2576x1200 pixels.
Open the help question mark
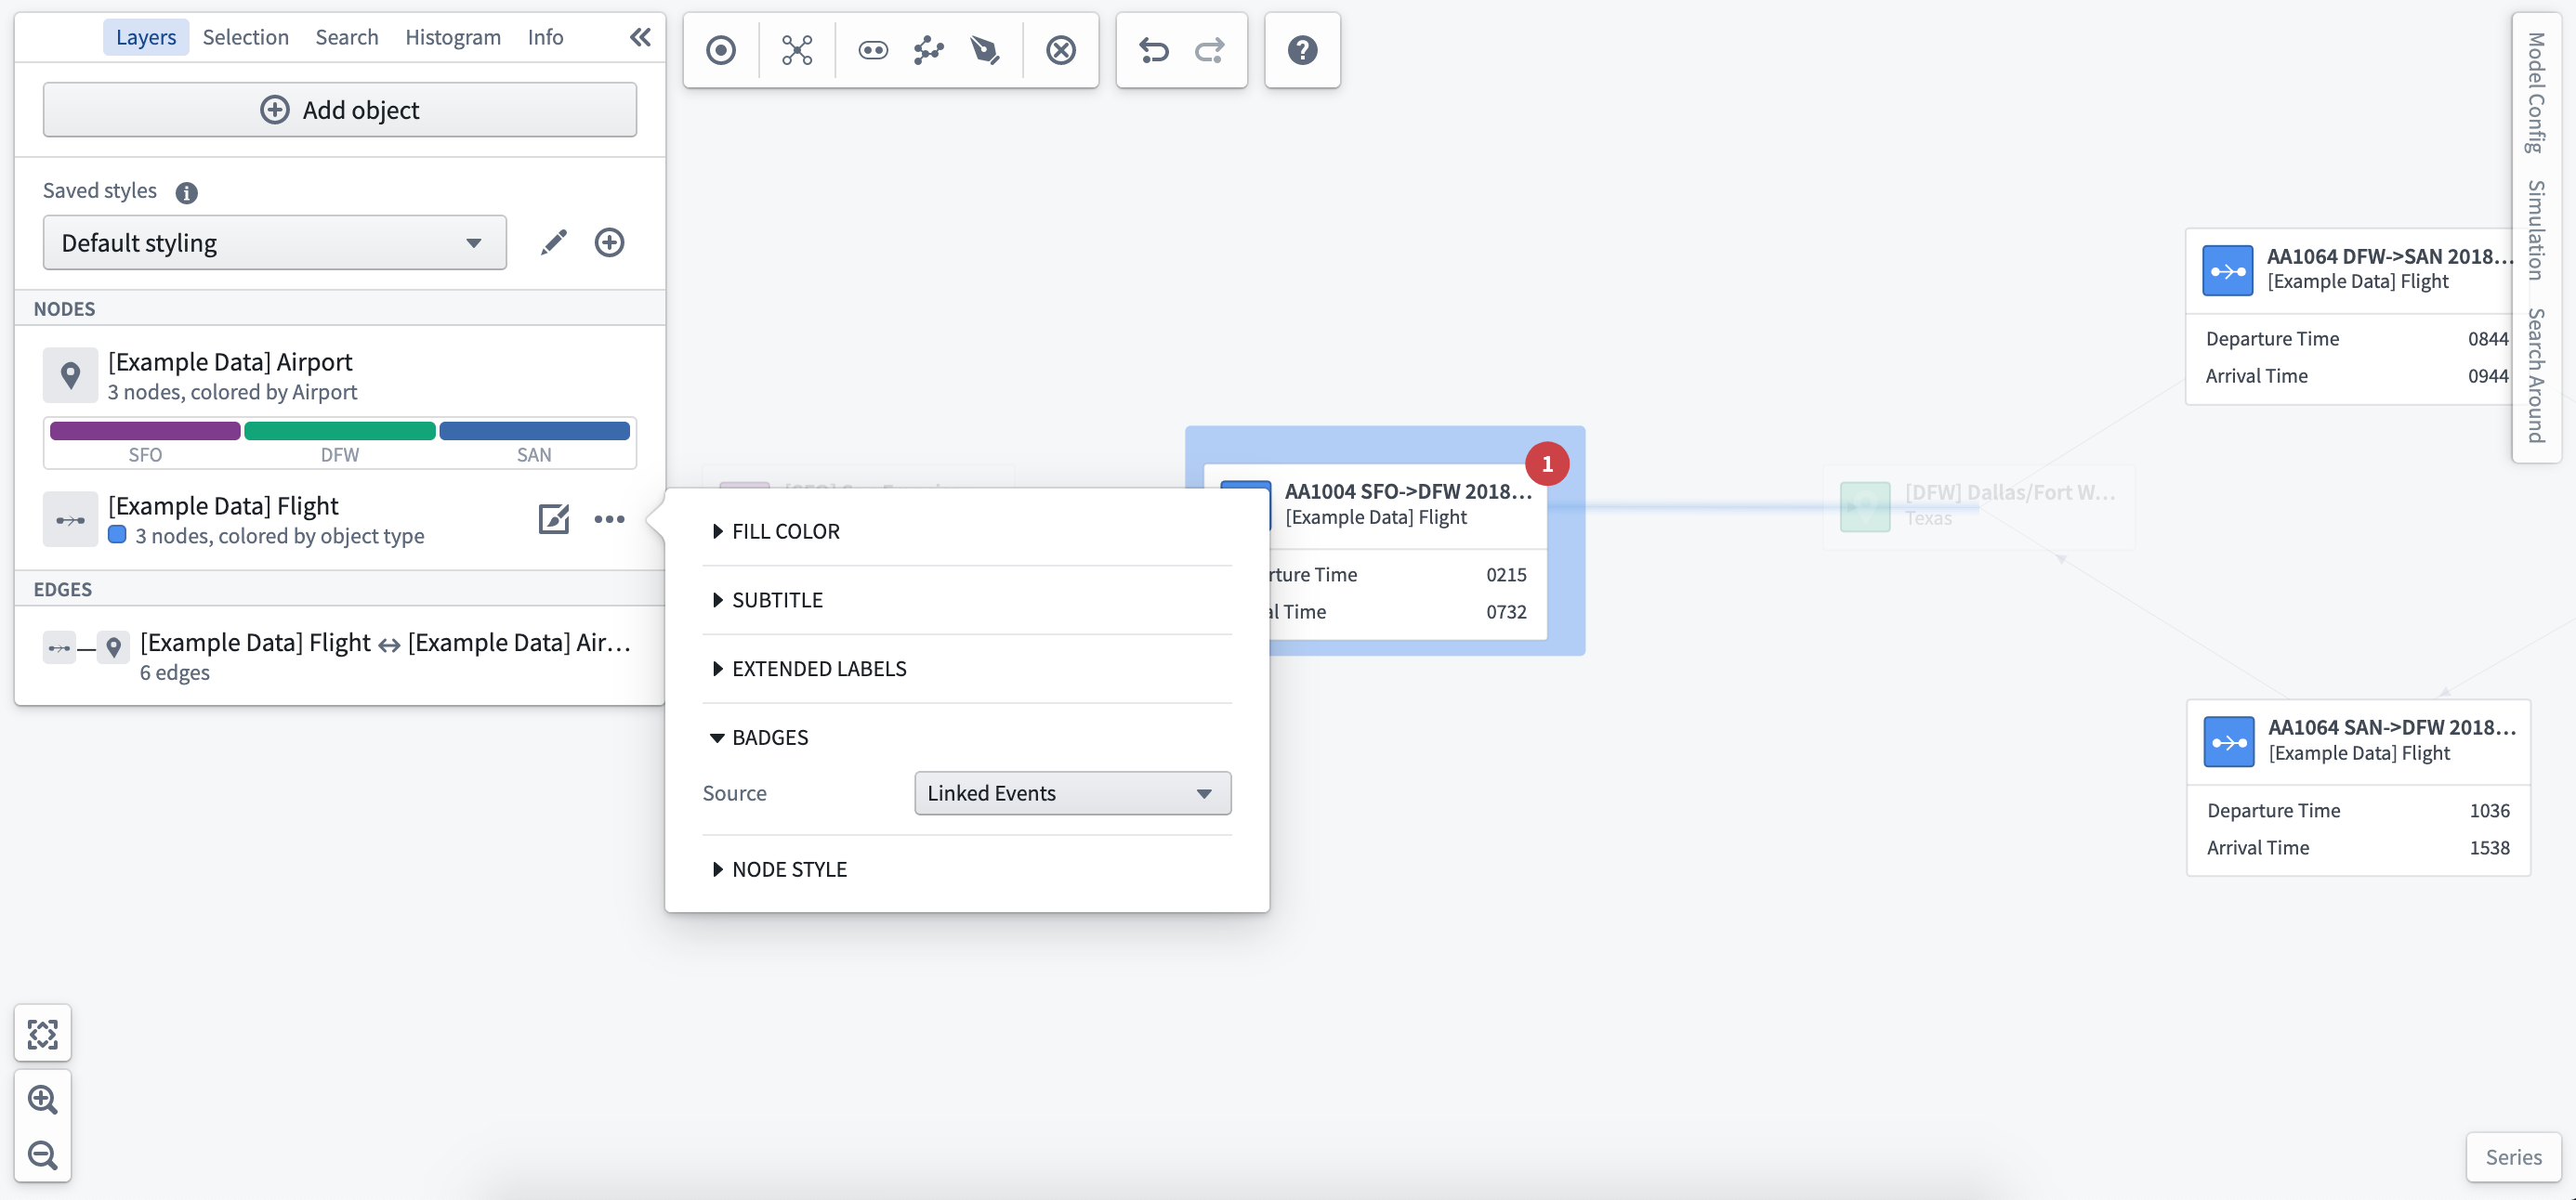pyautogui.click(x=1302, y=50)
